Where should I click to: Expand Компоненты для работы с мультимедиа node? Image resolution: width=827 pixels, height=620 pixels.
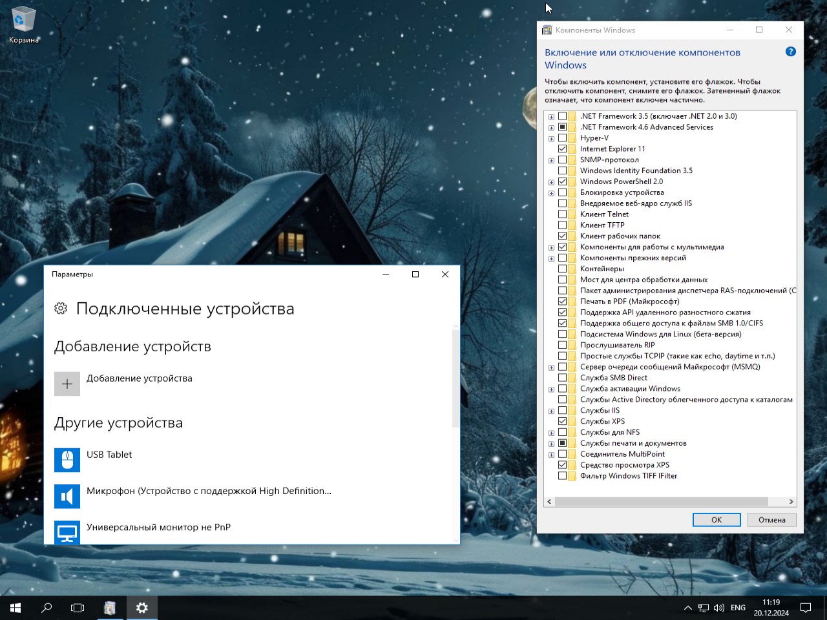(x=551, y=247)
